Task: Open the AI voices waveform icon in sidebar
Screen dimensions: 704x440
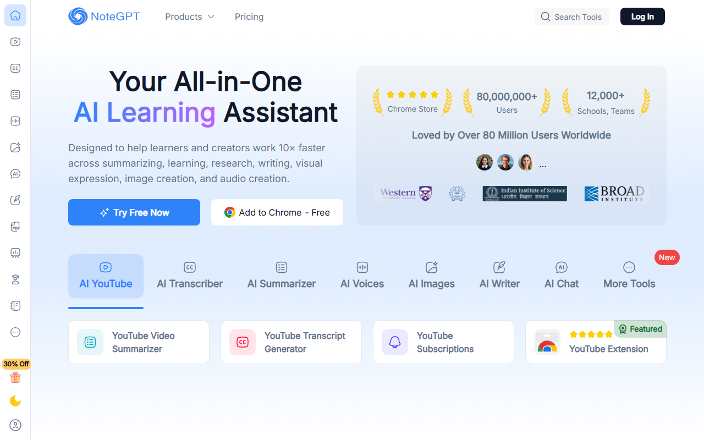Action: [x=15, y=121]
